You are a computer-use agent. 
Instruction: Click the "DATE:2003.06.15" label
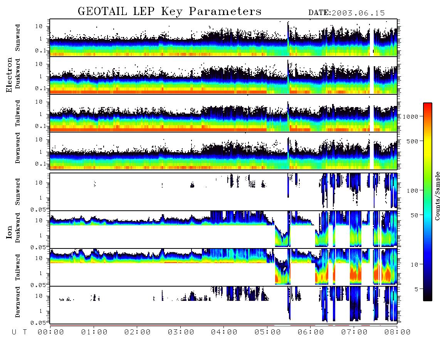pyautogui.click(x=346, y=13)
